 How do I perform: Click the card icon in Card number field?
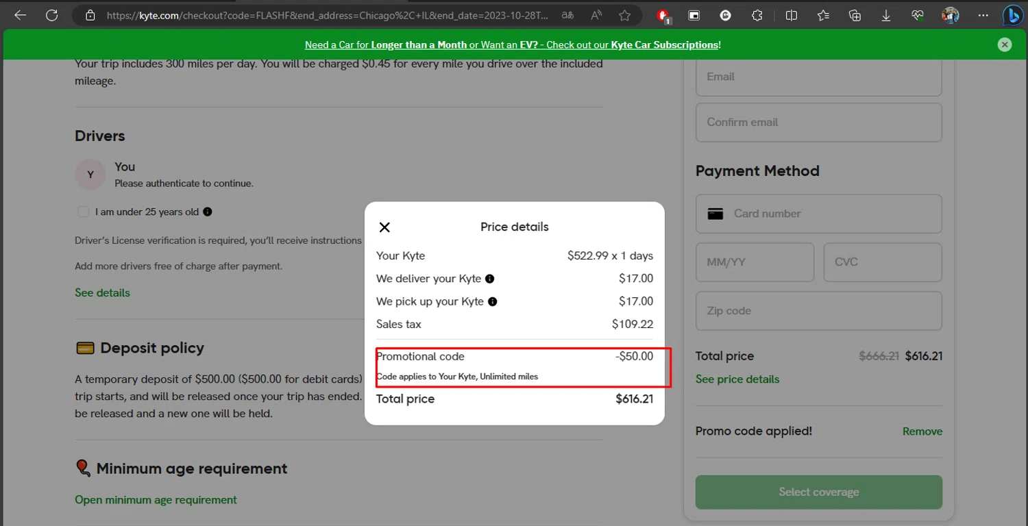click(x=715, y=214)
